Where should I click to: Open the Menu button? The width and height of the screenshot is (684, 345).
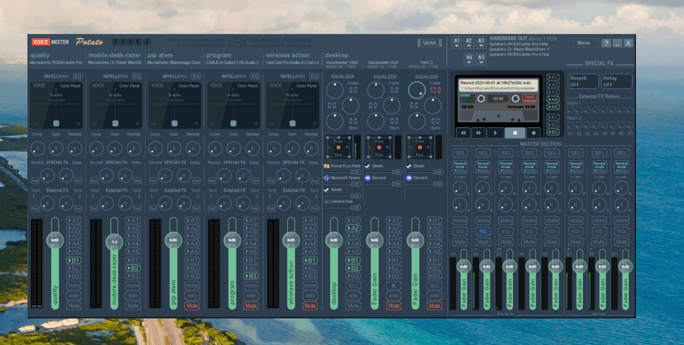[583, 43]
